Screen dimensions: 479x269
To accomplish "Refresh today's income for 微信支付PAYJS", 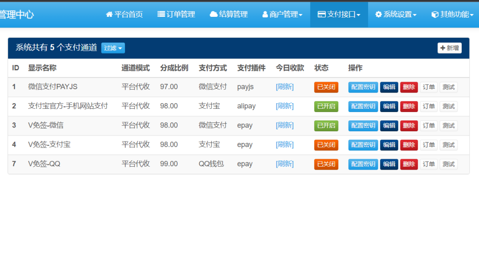I will (x=285, y=87).
